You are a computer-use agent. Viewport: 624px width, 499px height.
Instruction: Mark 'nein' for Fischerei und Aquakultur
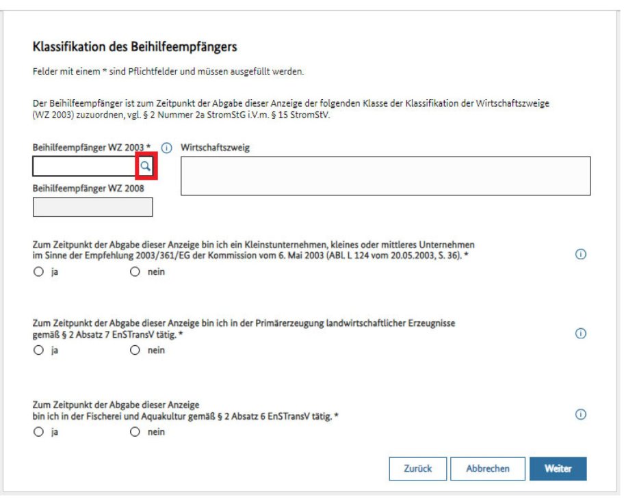(x=135, y=432)
